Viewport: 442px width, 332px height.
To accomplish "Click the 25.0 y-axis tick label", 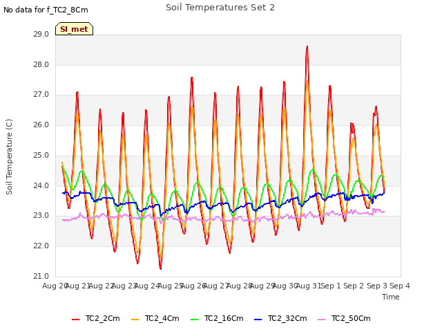I will [x=41, y=155].
